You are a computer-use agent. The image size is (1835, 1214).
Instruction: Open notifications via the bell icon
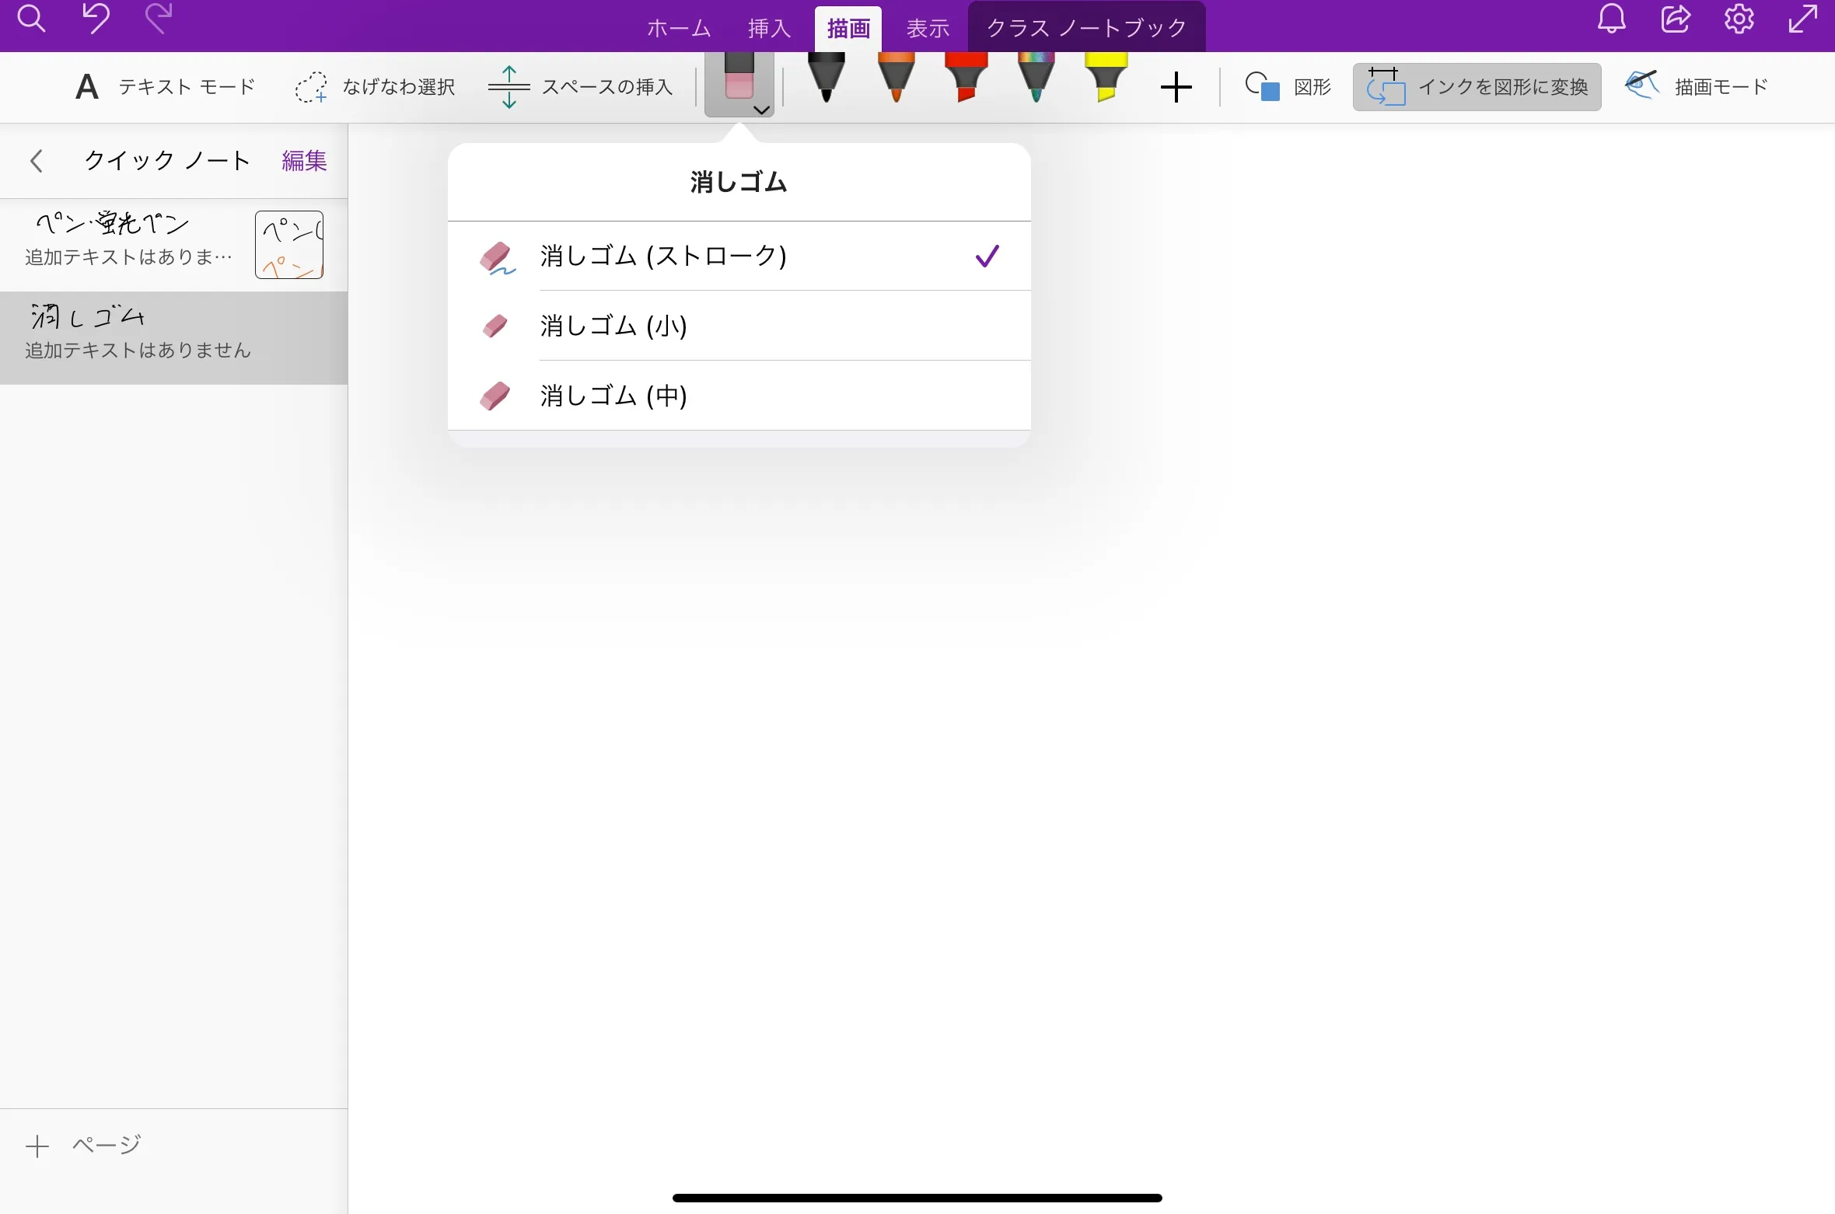tap(1610, 19)
